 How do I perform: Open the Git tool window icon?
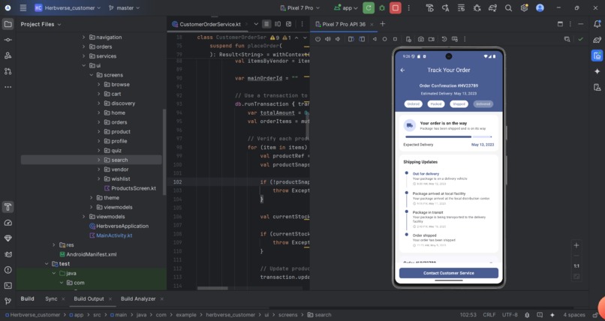(8, 301)
